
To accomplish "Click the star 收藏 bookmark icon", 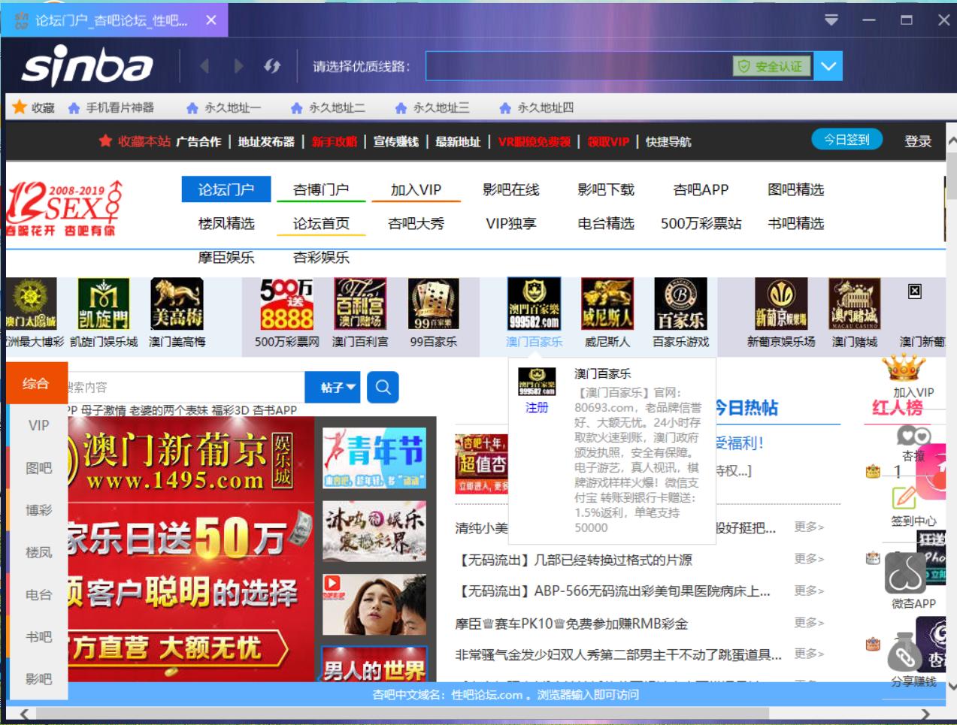I will (x=20, y=107).
